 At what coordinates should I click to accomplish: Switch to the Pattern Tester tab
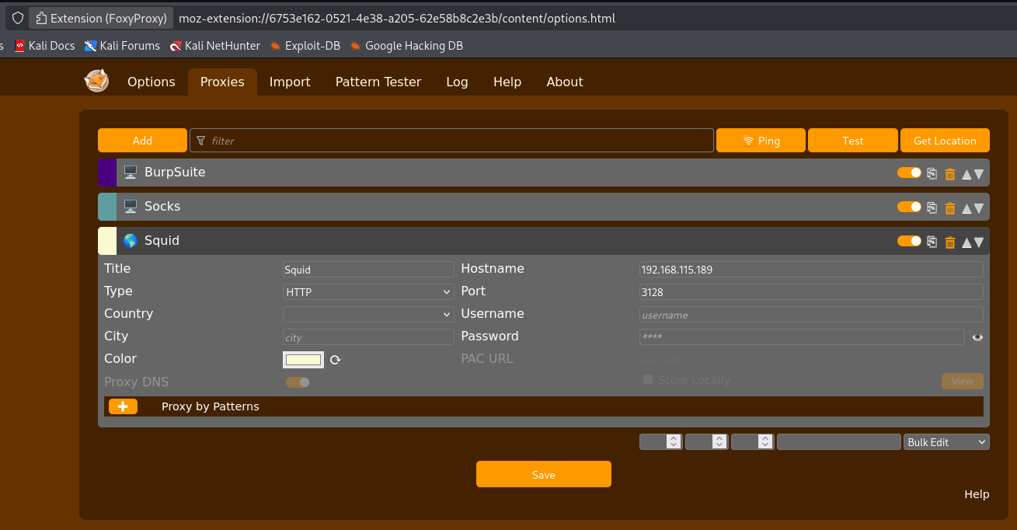point(378,82)
